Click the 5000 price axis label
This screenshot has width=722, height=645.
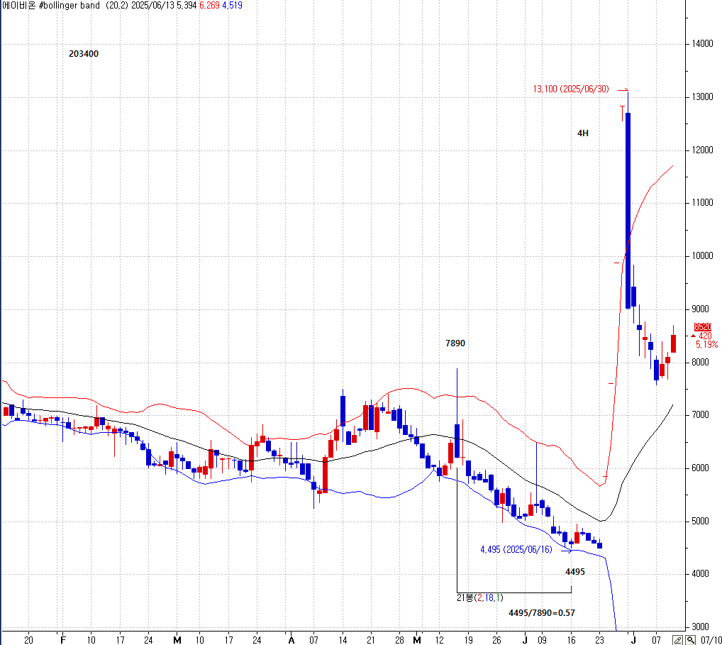pyautogui.click(x=700, y=521)
